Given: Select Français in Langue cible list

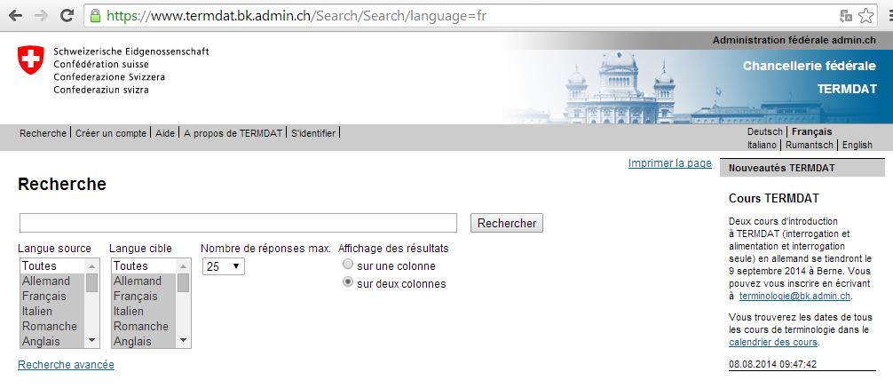Looking at the screenshot, I should [x=144, y=297].
